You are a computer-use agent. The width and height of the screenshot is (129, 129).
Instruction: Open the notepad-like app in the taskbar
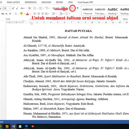tap(20, 126)
